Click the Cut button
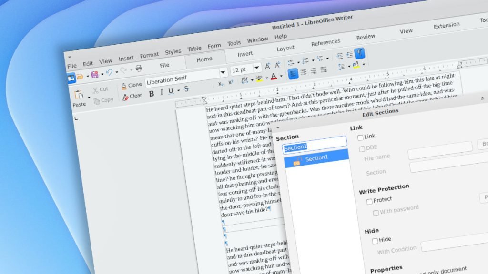This screenshot has height=274, width=488. 101,90
